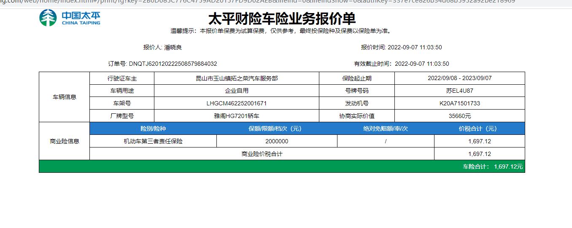Select VIN LHGCM462252001671
The image size is (572, 228).
pos(237,103)
